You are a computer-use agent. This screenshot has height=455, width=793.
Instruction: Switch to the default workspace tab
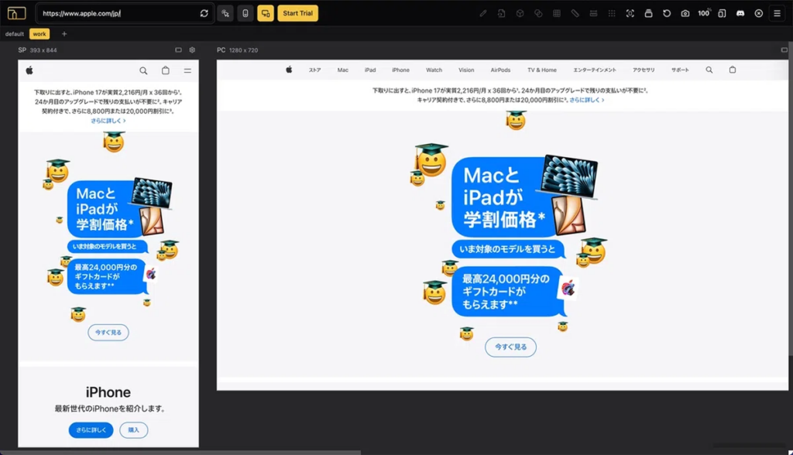pyautogui.click(x=15, y=34)
